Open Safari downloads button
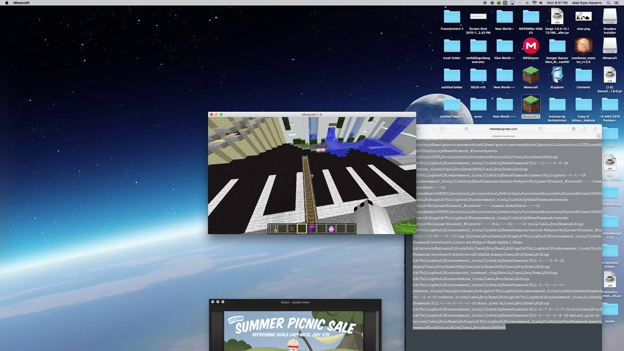This screenshot has width=624, height=351. click(574, 129)
